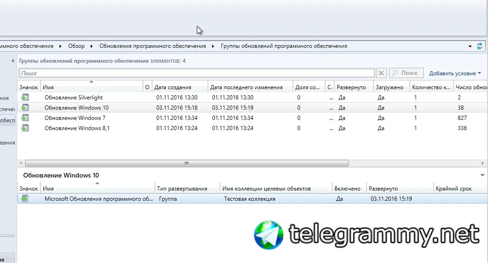Click creation date 03.11.2016 15:18
Screen dimensions: 488x263
(177, 107)
